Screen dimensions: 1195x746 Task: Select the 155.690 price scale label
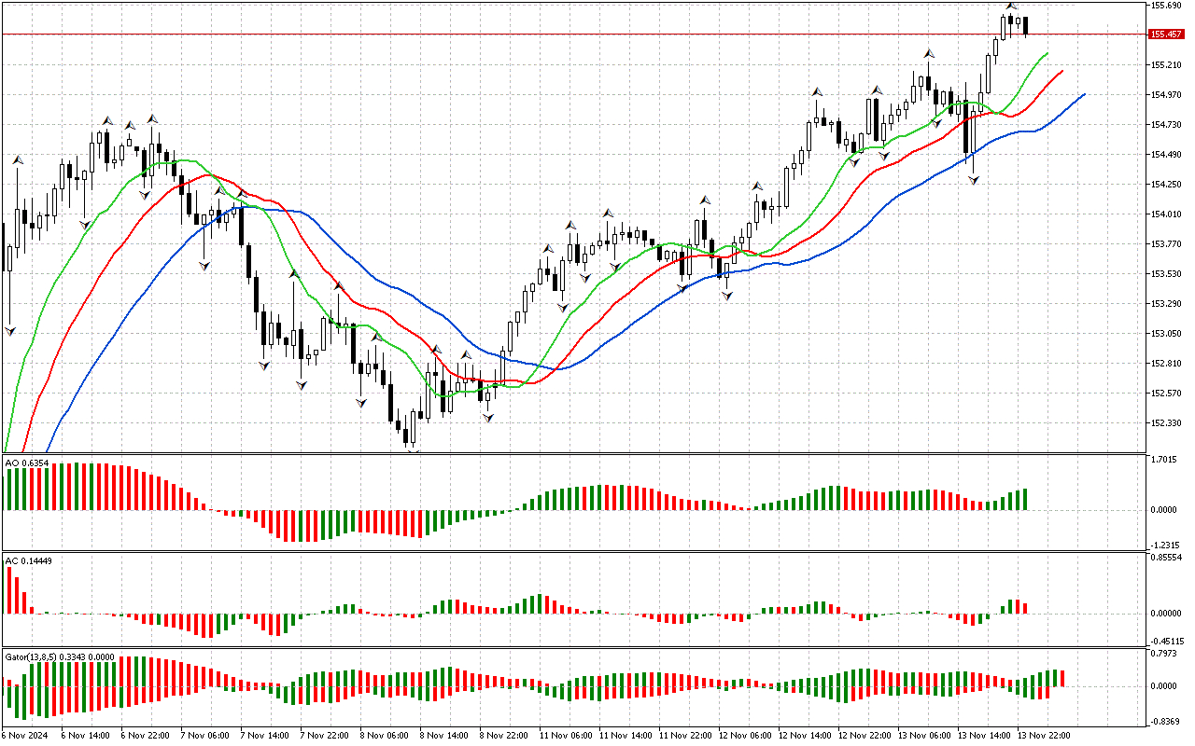coord(1165,6)
